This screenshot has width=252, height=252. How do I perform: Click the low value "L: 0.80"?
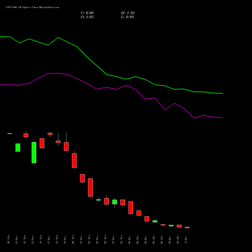(128, 17)
